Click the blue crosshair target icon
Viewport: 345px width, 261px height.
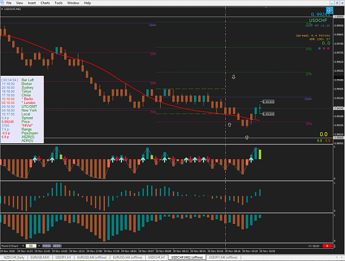[x=329, y=11]
